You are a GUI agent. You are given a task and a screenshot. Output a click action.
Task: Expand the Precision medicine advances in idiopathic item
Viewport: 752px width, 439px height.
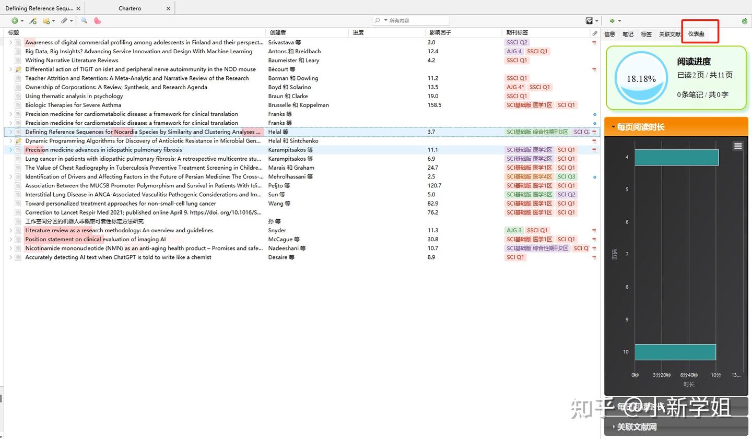10,150
